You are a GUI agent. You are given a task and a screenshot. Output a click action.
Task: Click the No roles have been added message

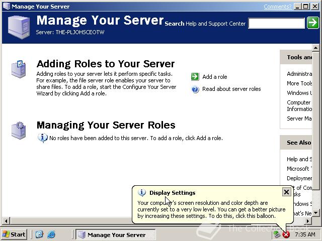[x=136, y=138]
